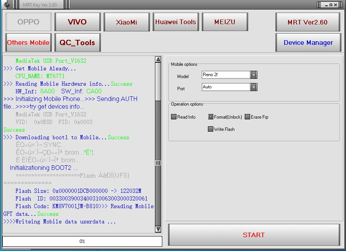
Task: Minimize the MRT Key window
Action: tap(326, 5)
